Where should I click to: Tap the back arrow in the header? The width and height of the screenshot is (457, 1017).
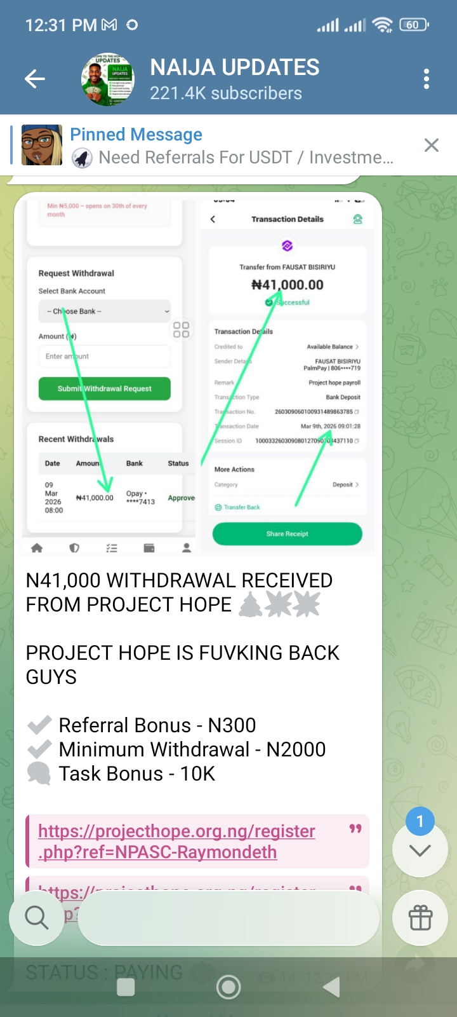pos(35,79)
